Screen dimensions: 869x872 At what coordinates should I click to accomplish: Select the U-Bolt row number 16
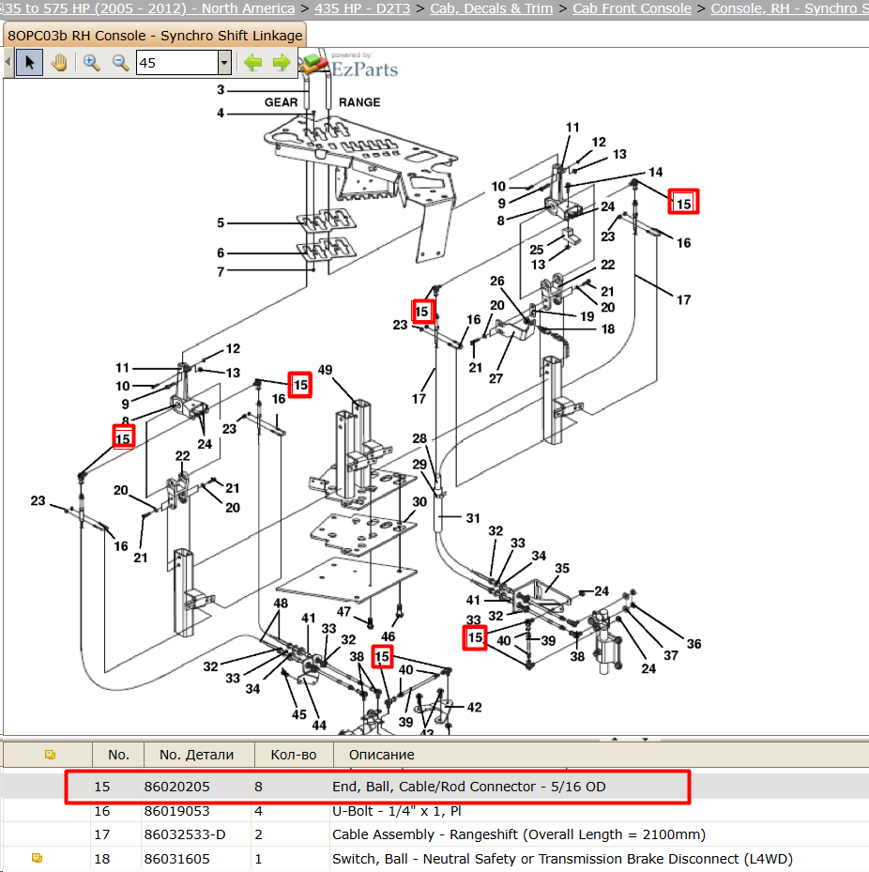(x=434, y=811)
